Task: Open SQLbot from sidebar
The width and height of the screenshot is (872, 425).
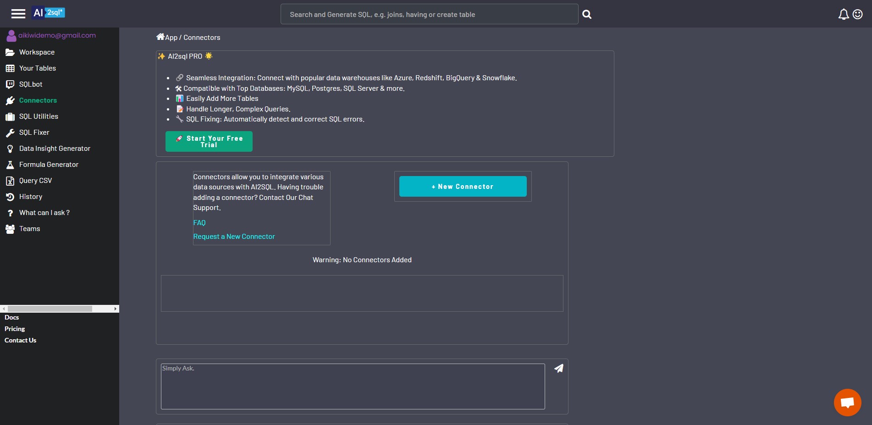Action: 31,84
